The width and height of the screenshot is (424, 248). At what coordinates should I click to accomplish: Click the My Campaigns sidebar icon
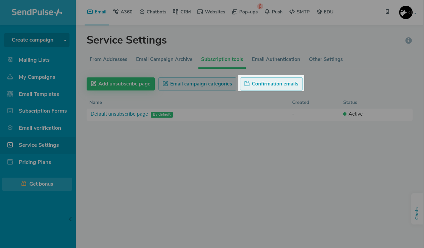pos(10,77)
